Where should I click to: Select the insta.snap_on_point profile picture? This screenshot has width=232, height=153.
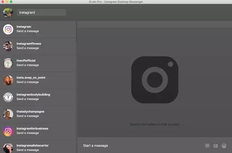point(8,80)
